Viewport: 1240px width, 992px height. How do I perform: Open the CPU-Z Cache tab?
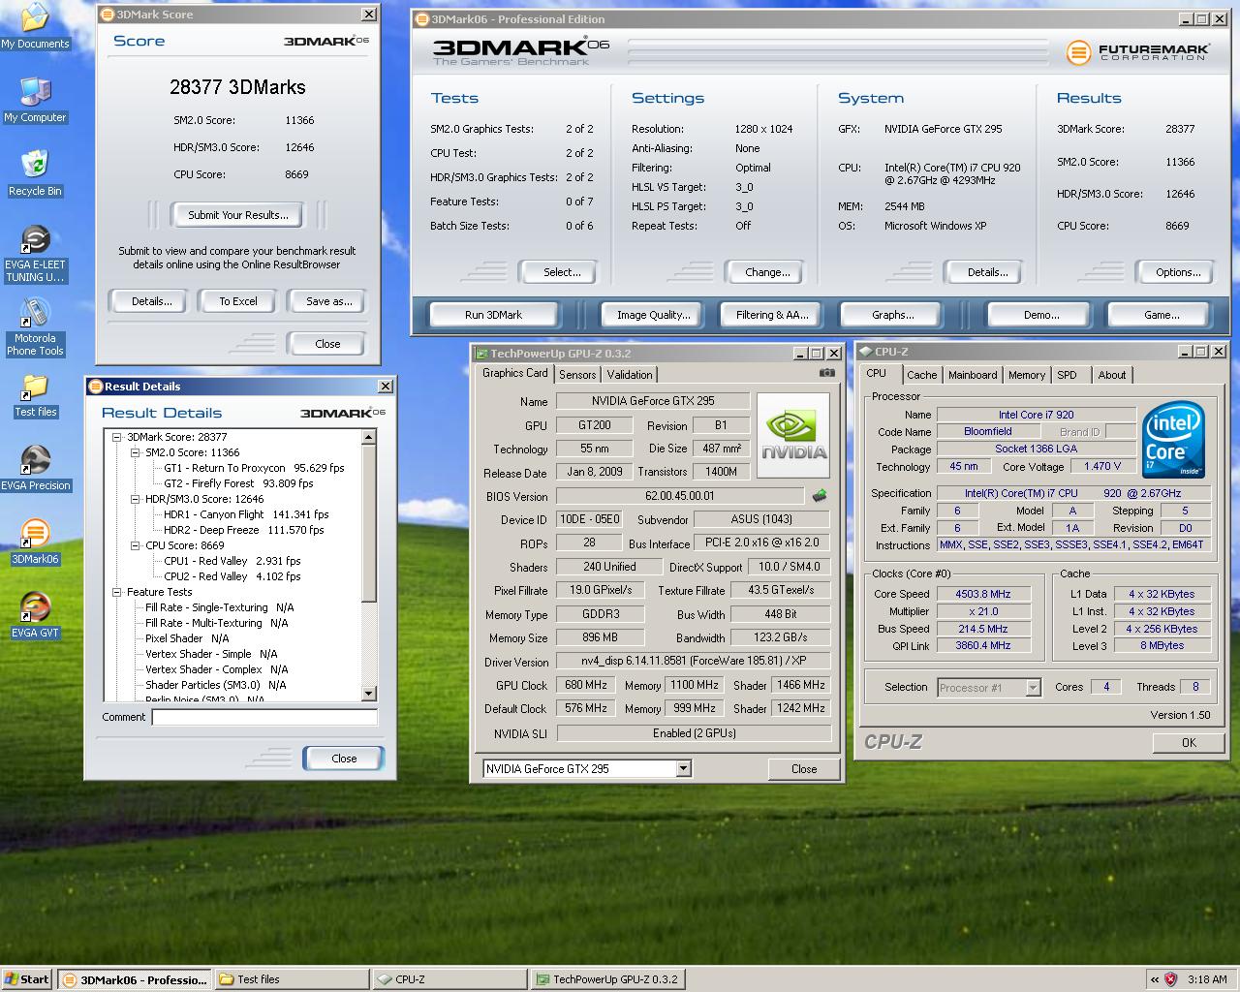point(922,375)
